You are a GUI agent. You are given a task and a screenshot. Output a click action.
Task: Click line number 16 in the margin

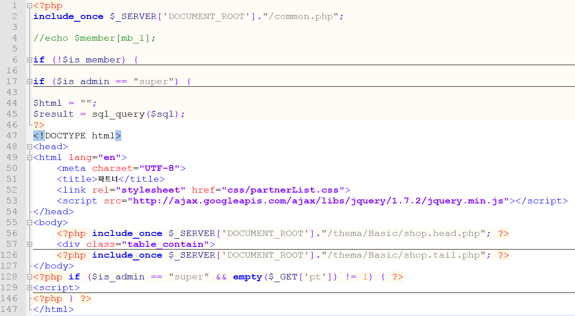pos(12,71)
